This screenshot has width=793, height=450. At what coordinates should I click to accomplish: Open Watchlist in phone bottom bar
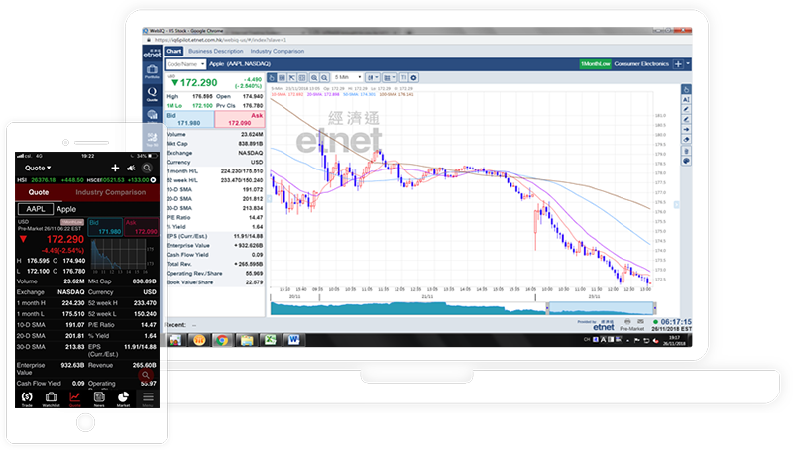(51, 398)
